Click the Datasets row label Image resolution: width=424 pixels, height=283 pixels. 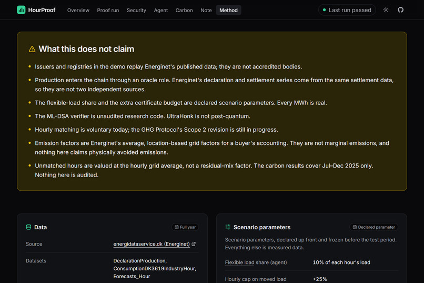(x=36, y=261)
